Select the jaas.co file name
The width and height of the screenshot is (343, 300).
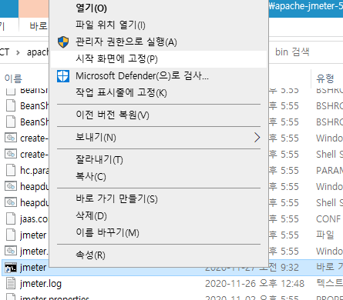click(x=34, y=219)
